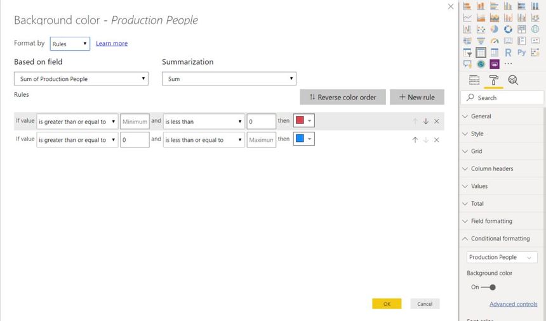Viewport: 546px width, 321px height.
Task: Click Reverse color order button
Action: pos(343,98)
